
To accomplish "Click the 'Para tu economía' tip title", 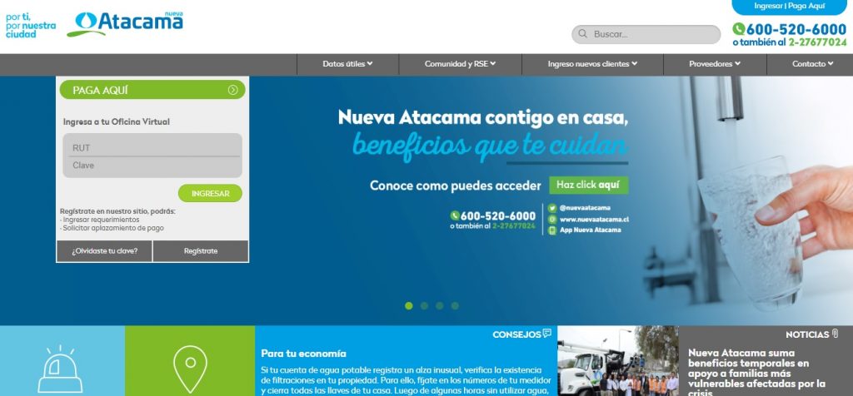I will pyautogui.click(x=303, y=354).
